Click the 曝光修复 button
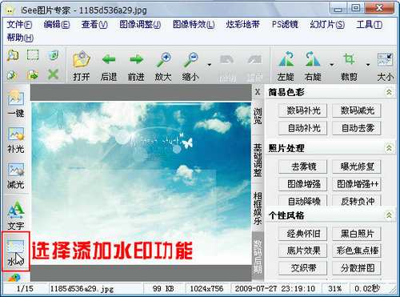The width and height of the screenshot is (400, 297). point(357,167)
